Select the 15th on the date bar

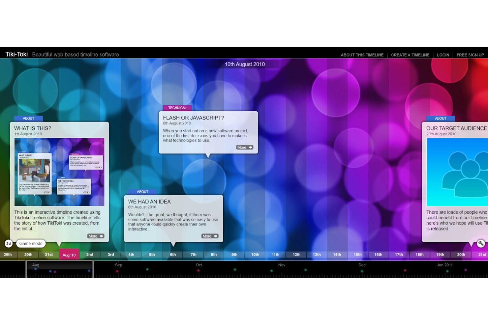tap(358, 255)
